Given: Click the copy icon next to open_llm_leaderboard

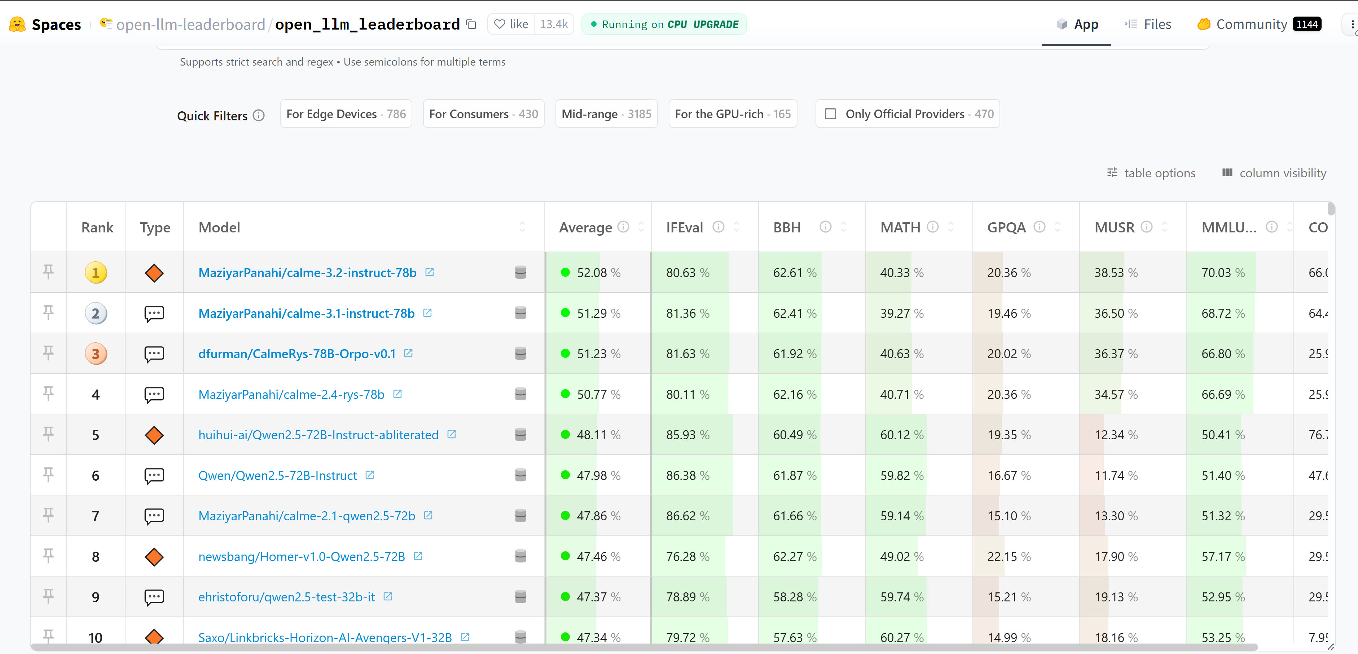Looking at the screenshot, I should [x=471, y=25].
